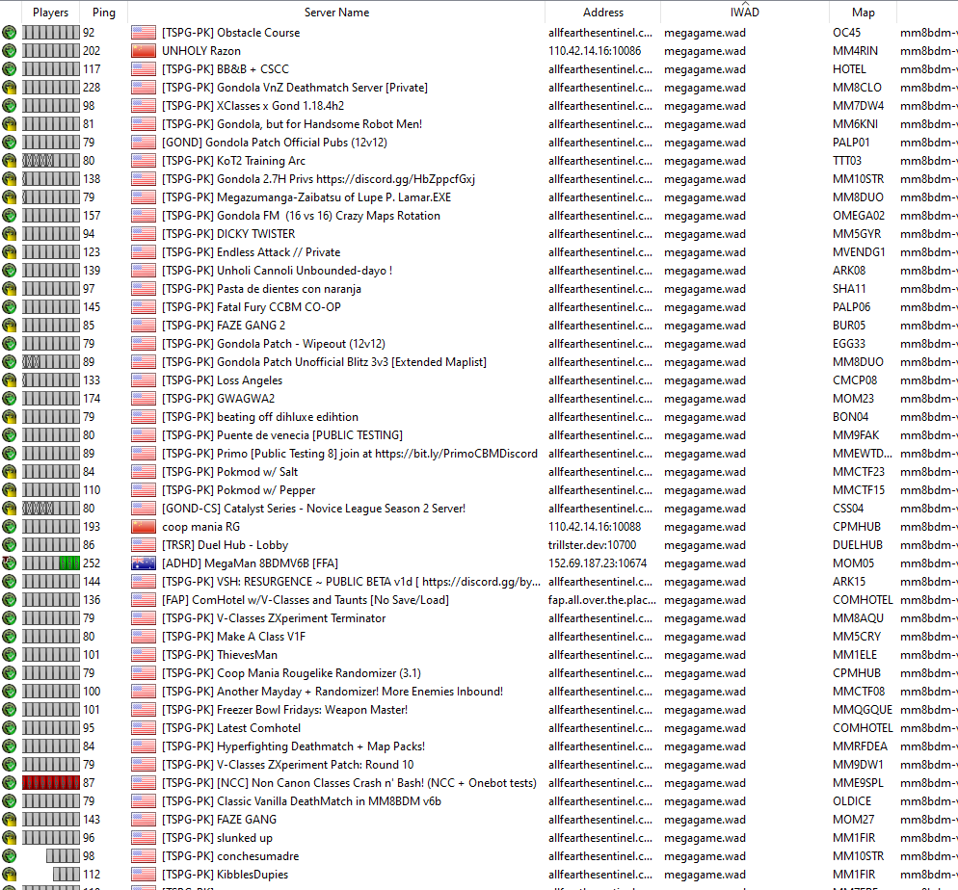Image resolution: width=958 pixels, height=890 pixels.
Task: Click the Server Name column header
Action: click(336, 13)
